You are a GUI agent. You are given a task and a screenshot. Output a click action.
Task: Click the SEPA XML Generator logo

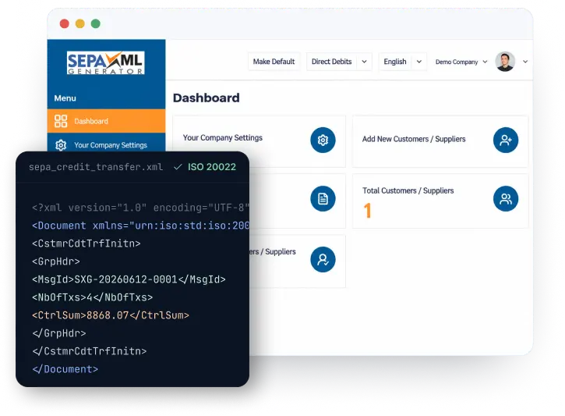(x=105, y=62)
